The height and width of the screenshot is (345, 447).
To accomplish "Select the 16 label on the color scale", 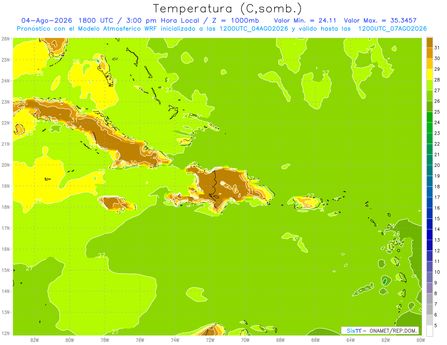I will pyautogui.click(x=437, y=208).
